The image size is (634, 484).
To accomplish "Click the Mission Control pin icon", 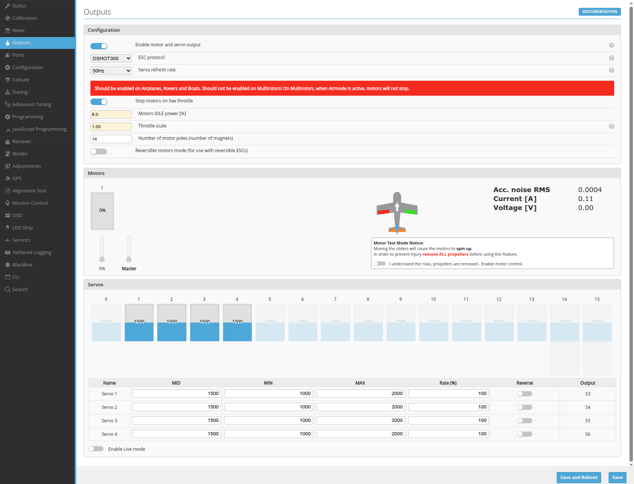I will pos(7,203).
